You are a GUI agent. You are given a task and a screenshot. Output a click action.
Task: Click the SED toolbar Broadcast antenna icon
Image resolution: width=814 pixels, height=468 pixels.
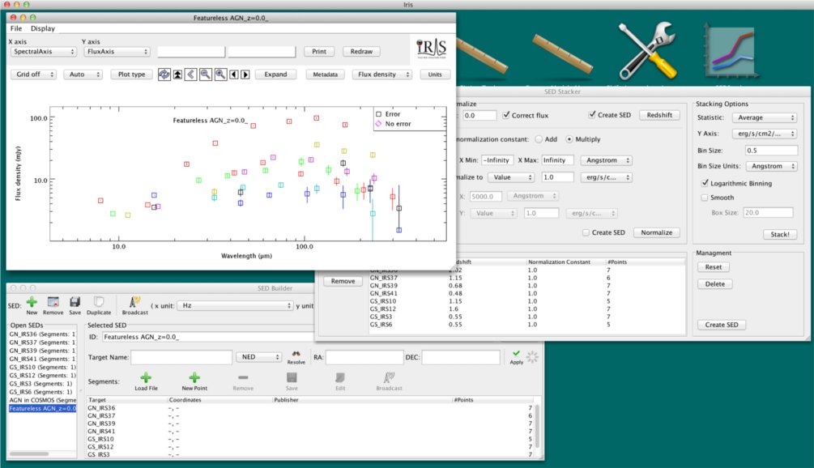pyautogui.click(x=134, y=302)
